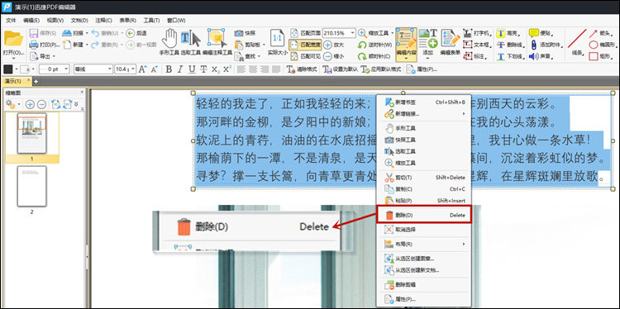Select the Hand tool (手形工具)
This screenshot has height=309, width=620.
pyautogui.click(x=169, y=42)
